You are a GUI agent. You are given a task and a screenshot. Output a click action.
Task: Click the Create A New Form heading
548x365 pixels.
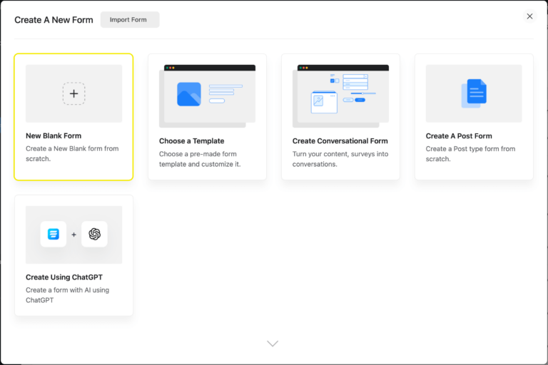click(x=54, y=20)
